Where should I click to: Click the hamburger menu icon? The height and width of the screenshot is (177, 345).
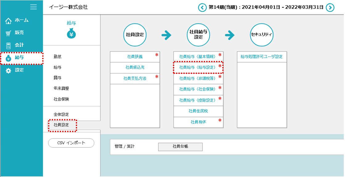click(x=33, y=7)
